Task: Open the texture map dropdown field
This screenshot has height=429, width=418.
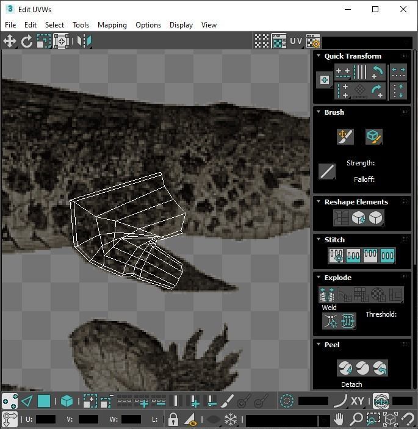Action: pos(367,43)
